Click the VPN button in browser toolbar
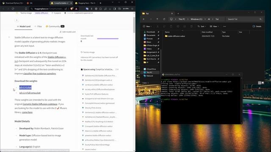 click(126, 8)
